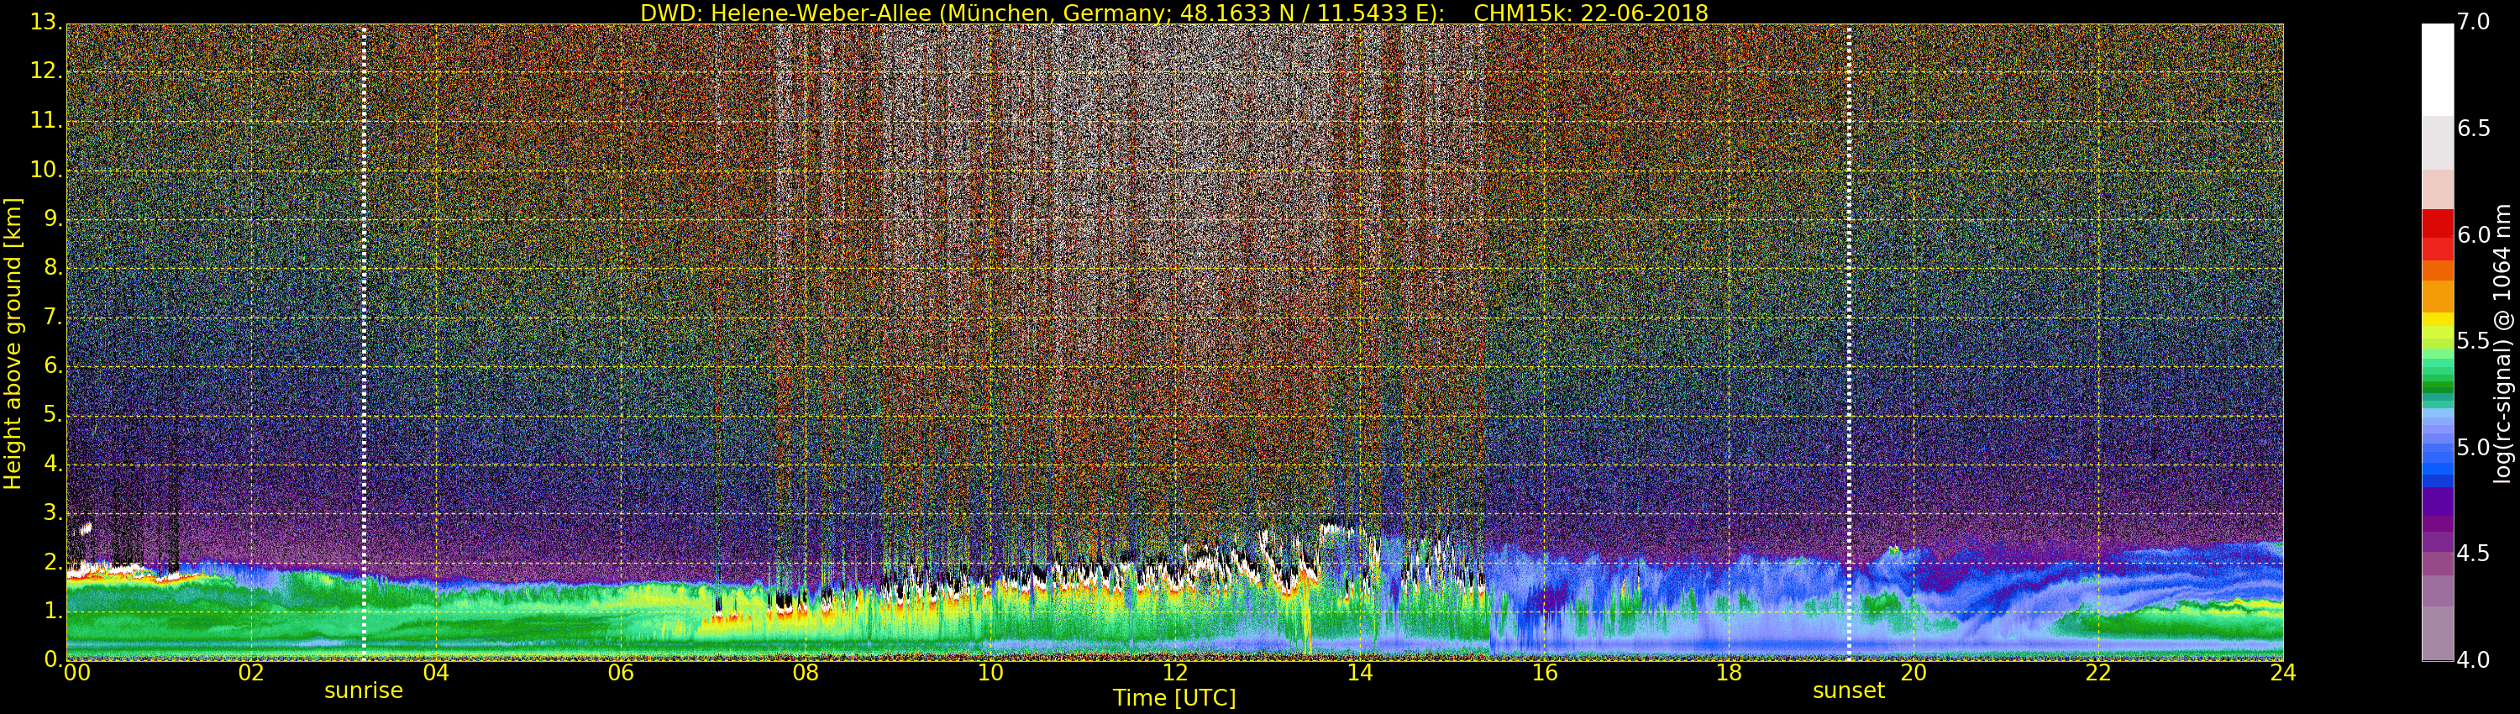The height and width of the screenshot is (714, 2520).
Task: Click the time tick label '02'
Action: point(251,673)
